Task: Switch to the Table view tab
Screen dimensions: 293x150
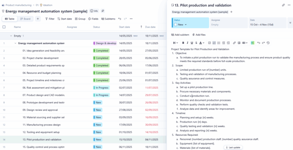Action: (x=10, y=19)
